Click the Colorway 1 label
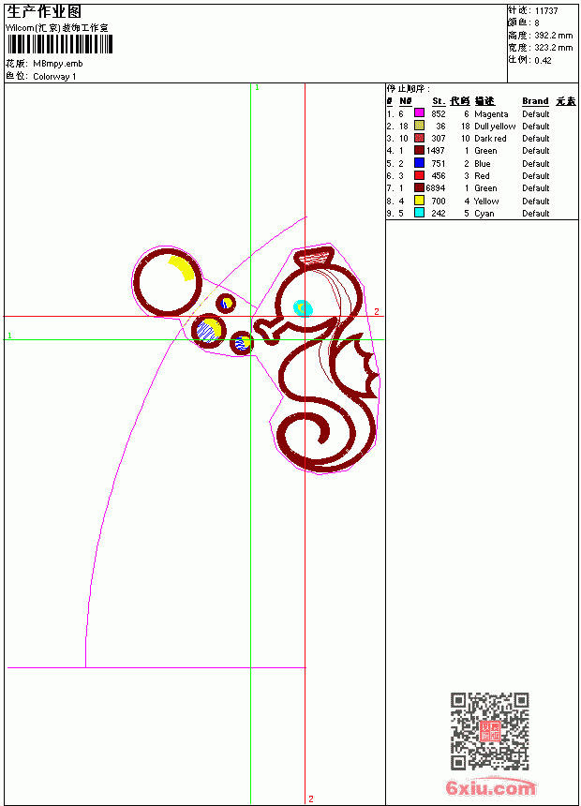The image size is (581, 806). (x=54, y=77)
